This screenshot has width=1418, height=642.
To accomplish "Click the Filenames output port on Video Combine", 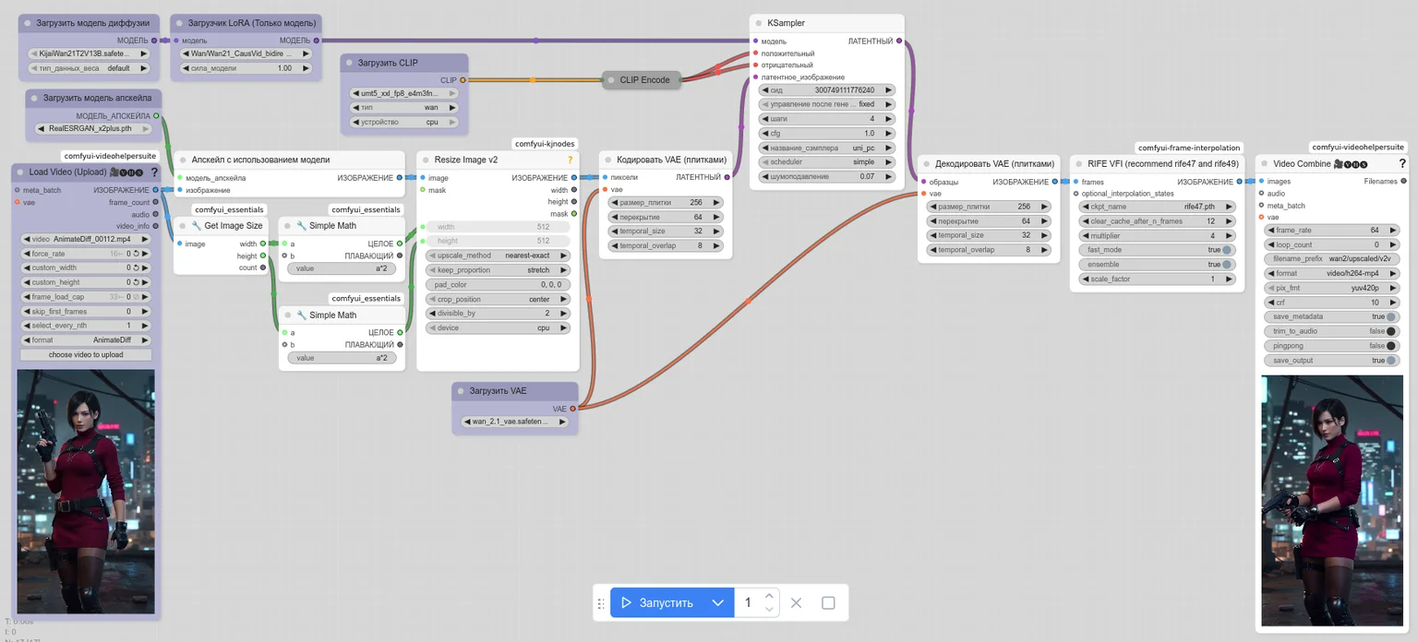I will [x=1404, y=181].
